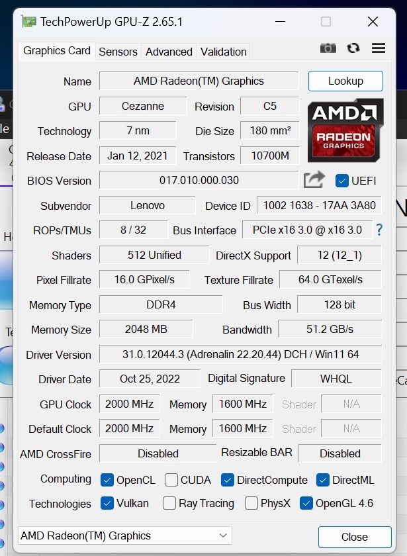
Task: Toggle the Vulkan checkbox
Action: pyautogui.click(x=107, y=503)
